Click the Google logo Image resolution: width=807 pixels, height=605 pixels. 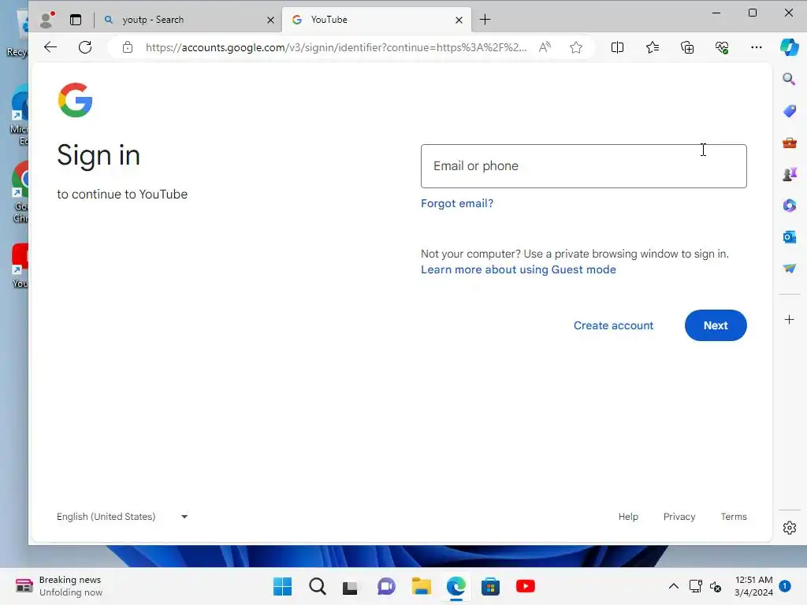click(x=75, y=100)
